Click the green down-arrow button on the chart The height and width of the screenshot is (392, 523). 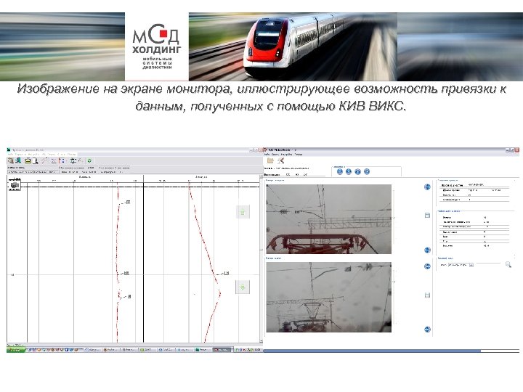(x=243, y=287)
